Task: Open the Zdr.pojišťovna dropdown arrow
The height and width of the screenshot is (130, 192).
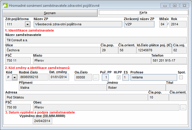Action: click(27, 24)
